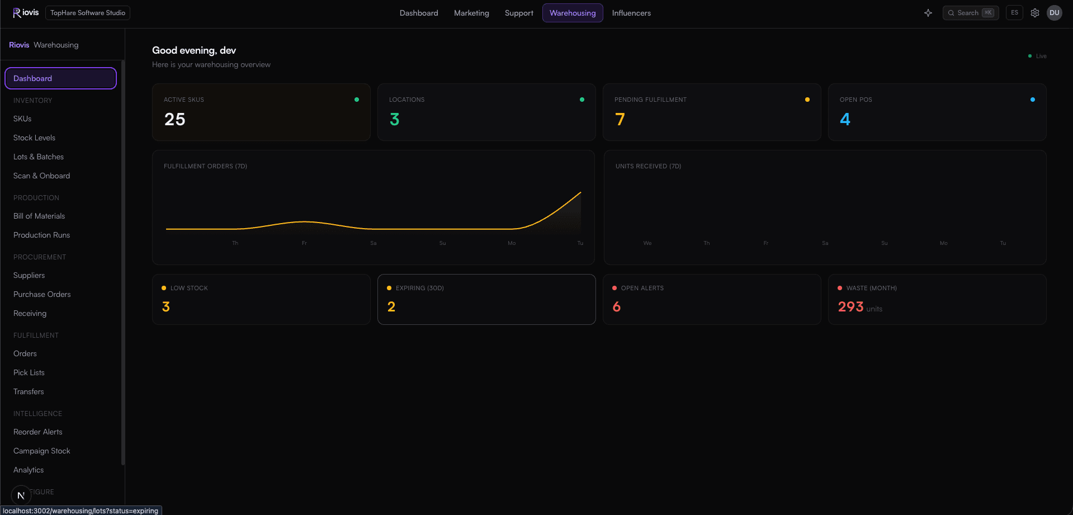Click the Search input field
The image size is (1073, 515).
971,13
